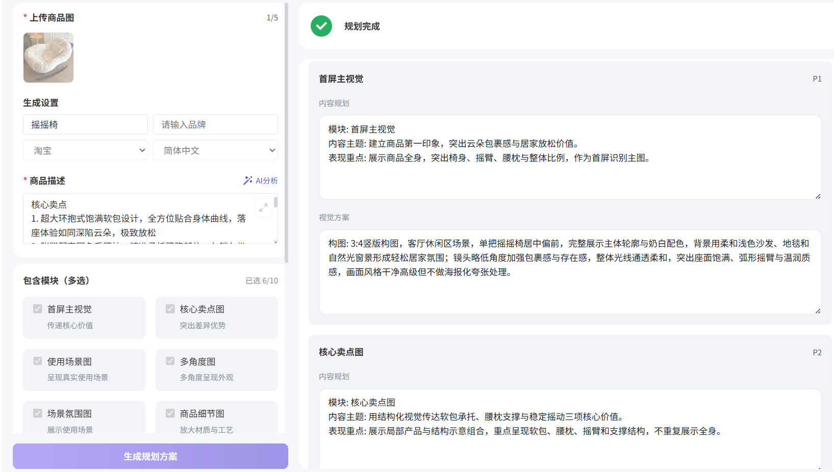Open the 淘宝 platform dropdown
The image size is (834, 472).
[x=85, y=150]
